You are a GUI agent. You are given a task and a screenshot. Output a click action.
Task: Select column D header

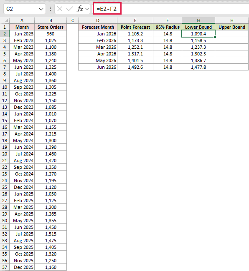tap(98, 20)
